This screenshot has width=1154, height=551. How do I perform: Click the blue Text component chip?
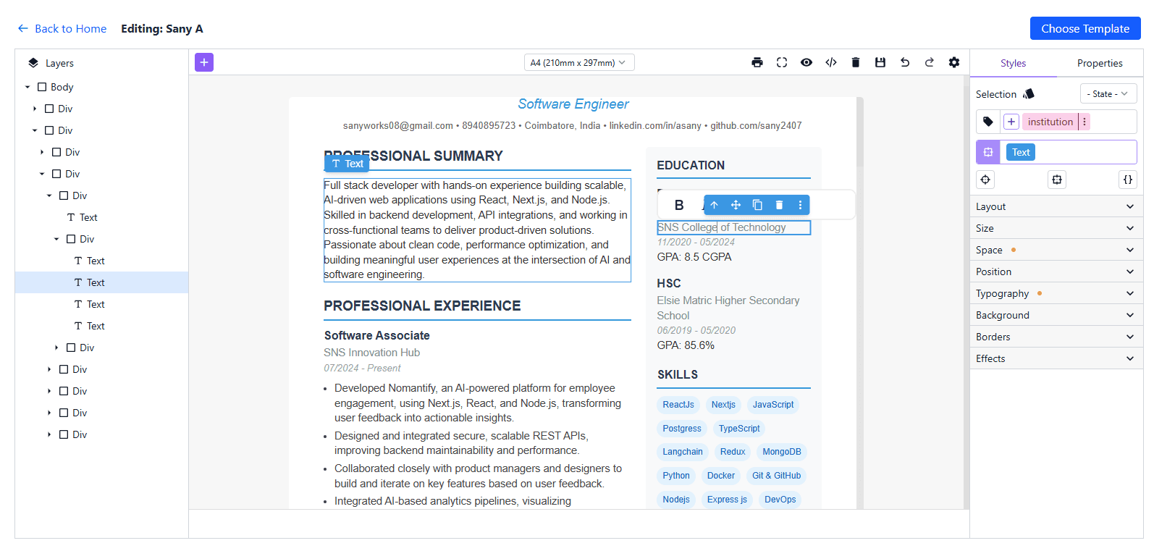pos(1021,152)
